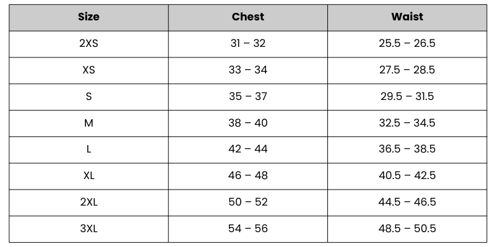Screen dimensions: 495x247
Task: Click chest value 31 – 32
Action: (247, 44)
